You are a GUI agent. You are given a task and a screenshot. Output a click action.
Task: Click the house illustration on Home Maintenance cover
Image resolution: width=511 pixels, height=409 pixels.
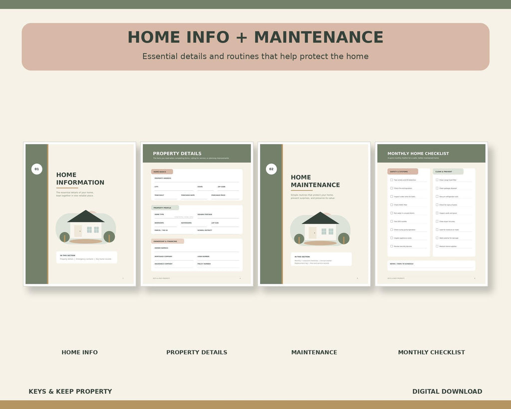pyautogui.click(x=320, y=229)
